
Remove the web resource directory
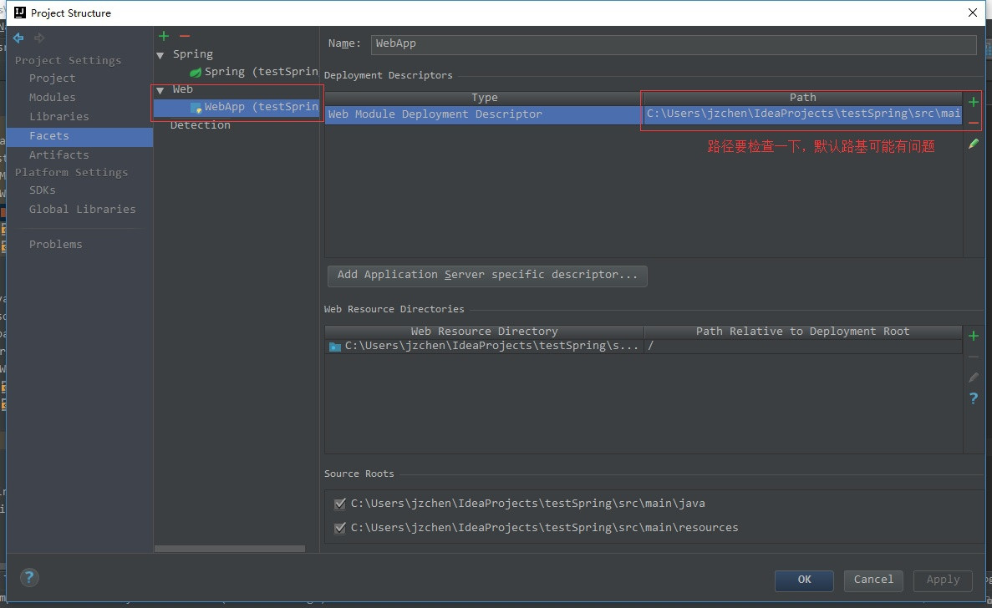[x=974, y=357]
